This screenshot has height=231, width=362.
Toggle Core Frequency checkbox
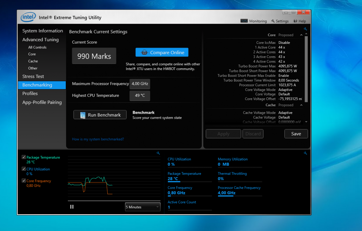point(24,181)
